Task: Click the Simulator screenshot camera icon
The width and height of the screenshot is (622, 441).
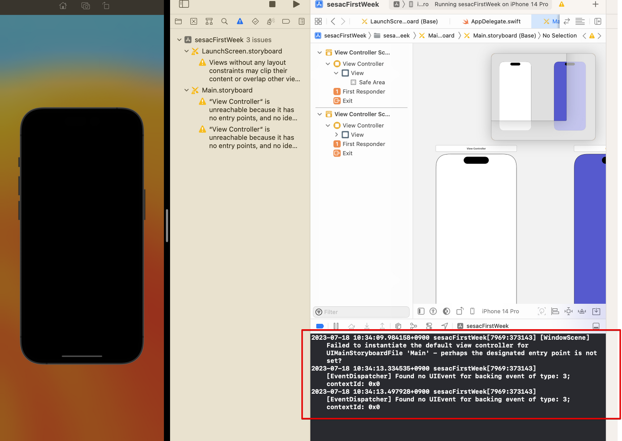Action: click(86, 6)
